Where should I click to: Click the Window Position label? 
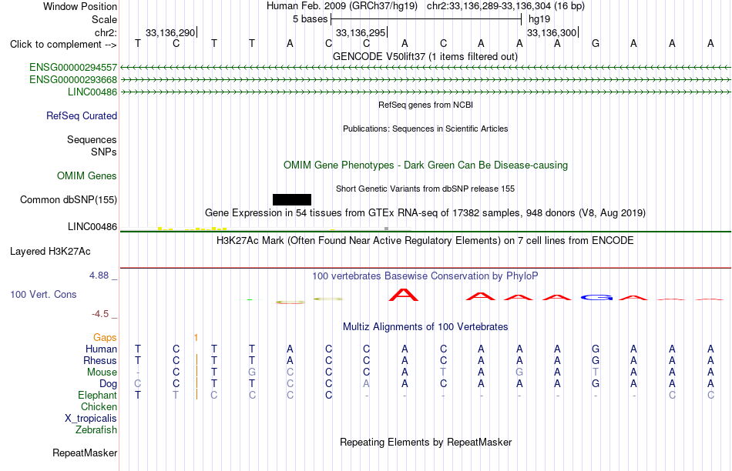(80, 6)
